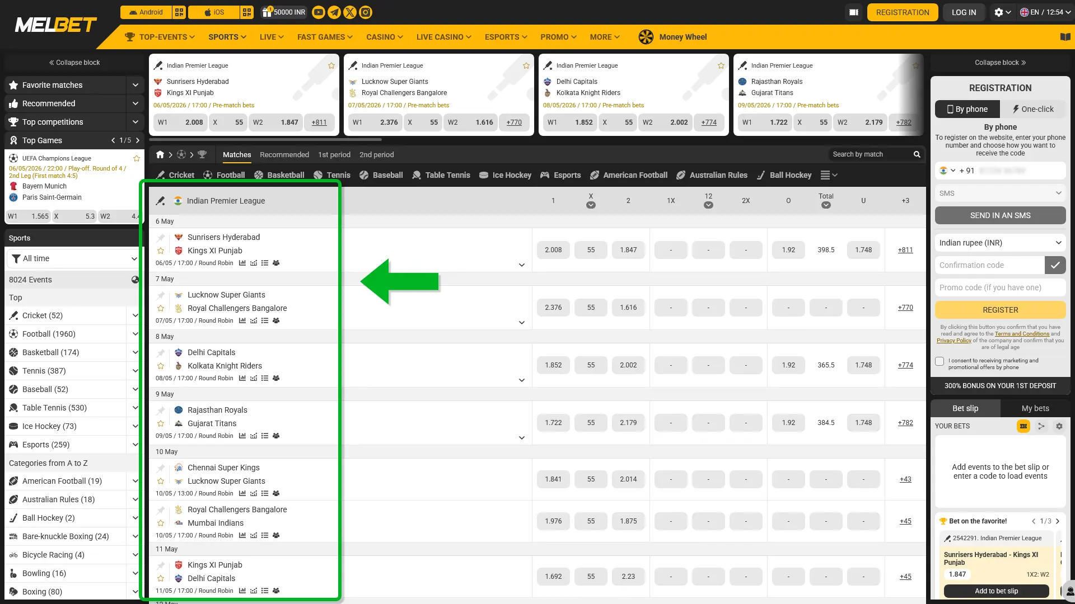Open the list icon for Lucknow vs Royal Challengers match
Screen dimensions: 1075x604
[x=265, y=320]
